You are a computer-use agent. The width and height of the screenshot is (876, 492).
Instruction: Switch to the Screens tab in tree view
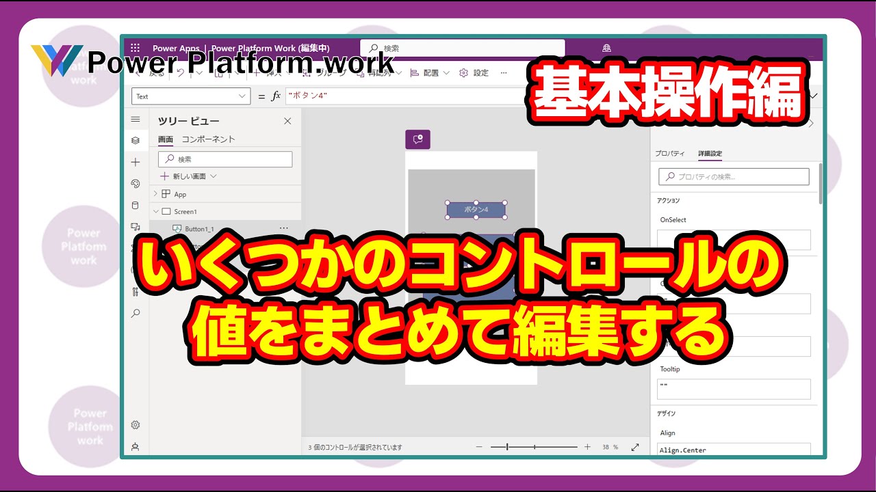pos(166,139)
